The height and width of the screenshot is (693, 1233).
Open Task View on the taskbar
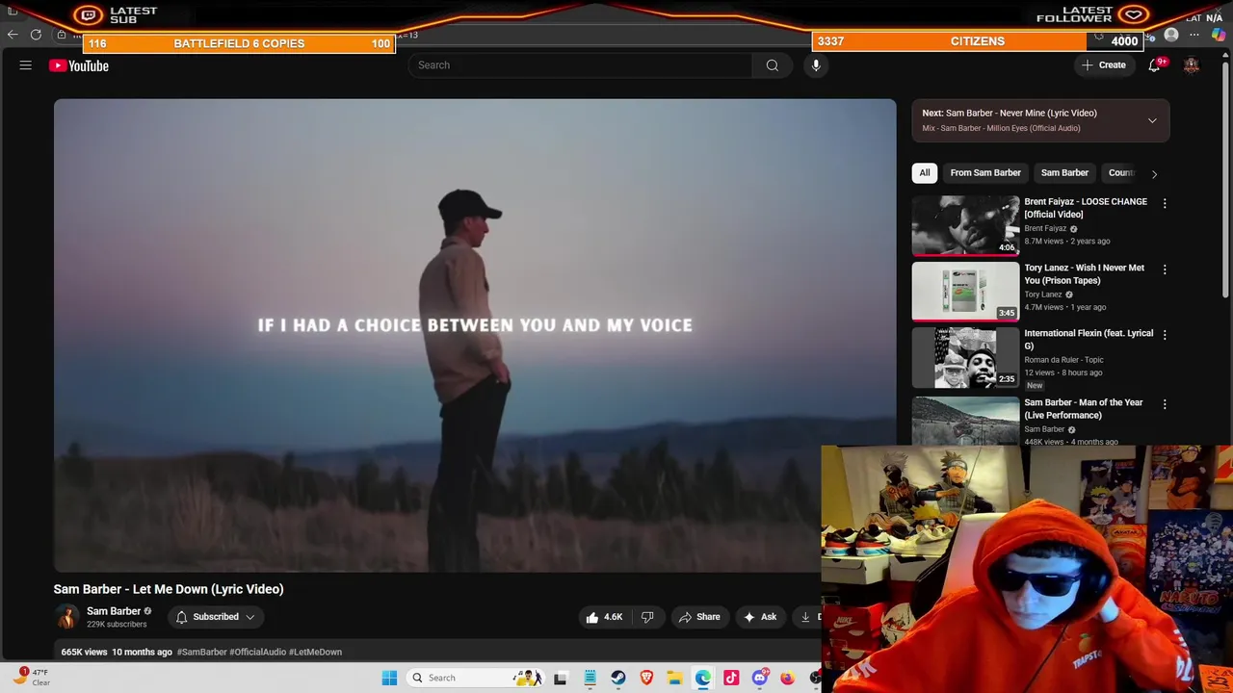coord(561,678)
